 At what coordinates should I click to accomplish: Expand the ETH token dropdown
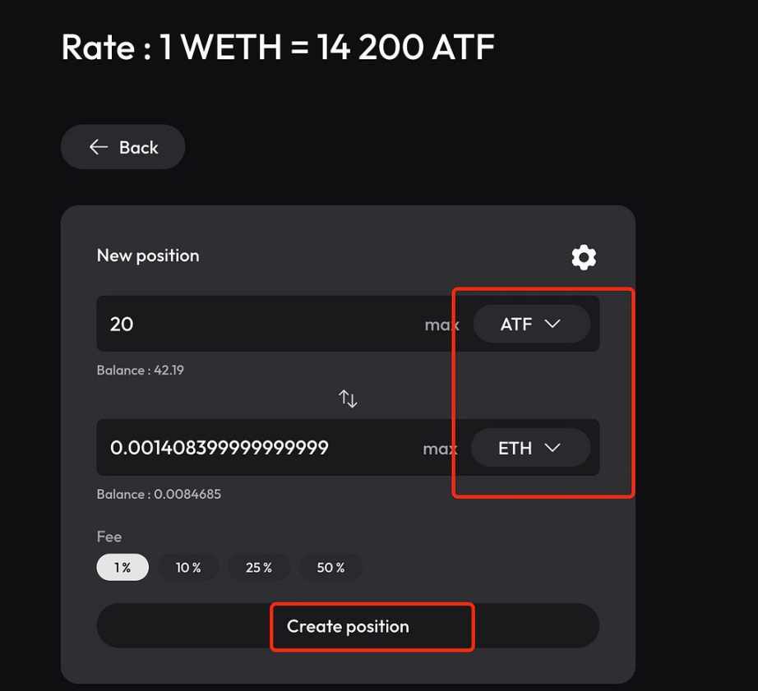click(530, 448)
